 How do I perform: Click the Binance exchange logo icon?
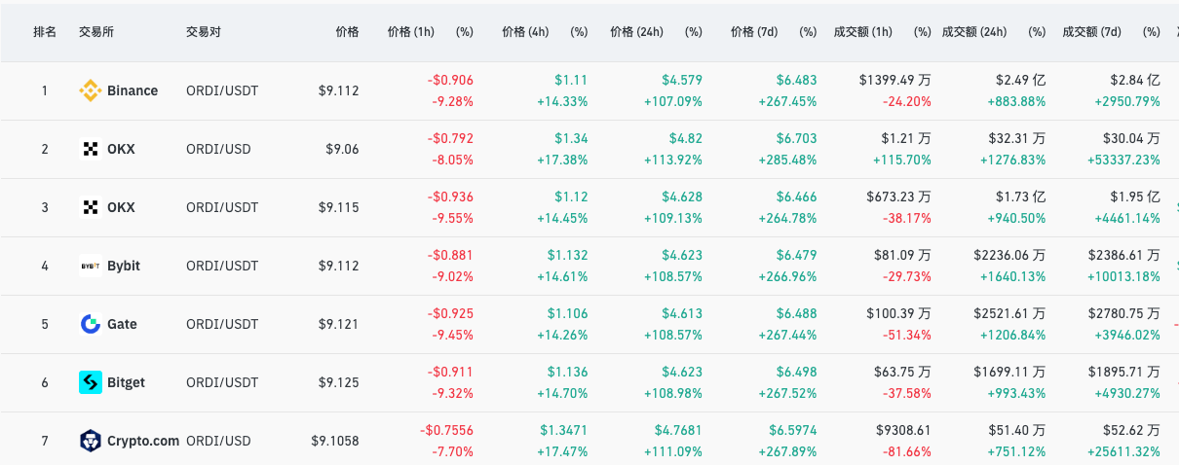tap(90, 90)
